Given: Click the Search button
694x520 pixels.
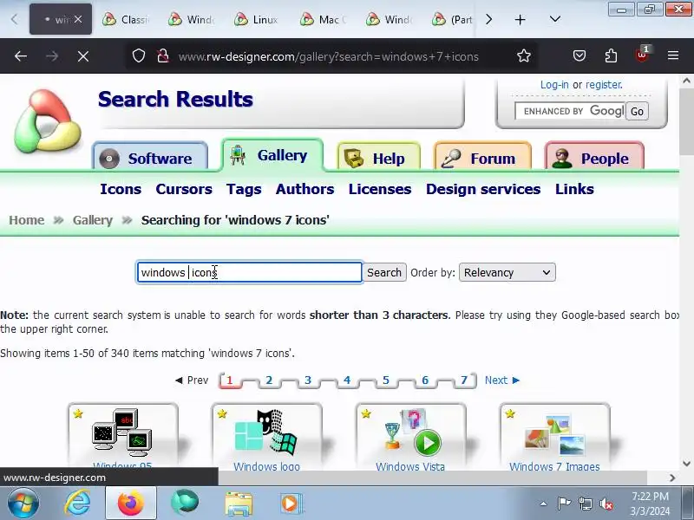Looking at the screenshot, I should (x=384, y=272).
